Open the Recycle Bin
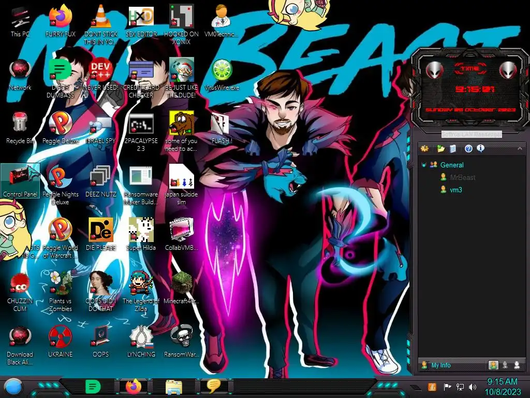This screenshot has height=398, width=530. click(20, 128)
